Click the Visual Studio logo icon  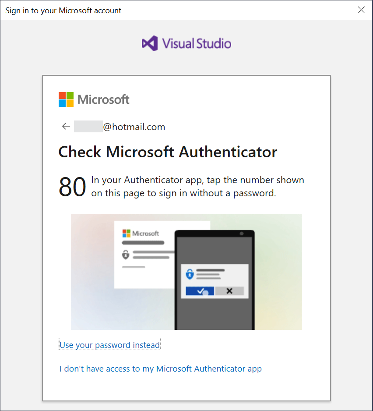point(150,43)
